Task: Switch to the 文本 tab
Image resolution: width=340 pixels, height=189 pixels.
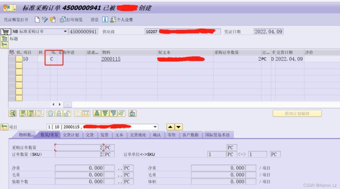Action: coord(119,135)
